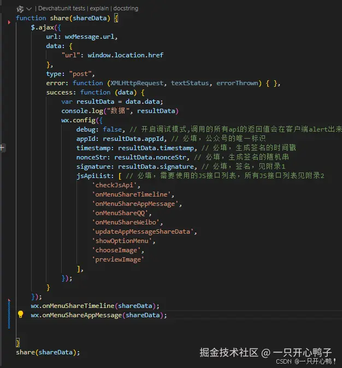This screenshot has height=368, width=342.
Task: Click the highlighted closing brace of share function
Action: (x=17, y=343)
